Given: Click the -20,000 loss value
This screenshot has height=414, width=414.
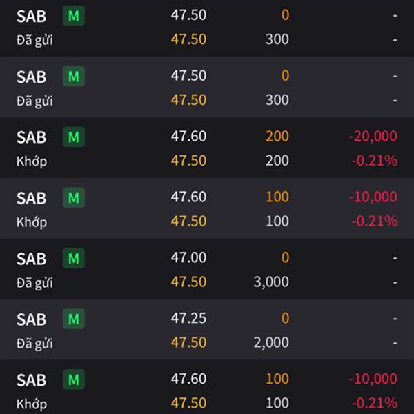Looking at the screenshot, I should [373, 136].
